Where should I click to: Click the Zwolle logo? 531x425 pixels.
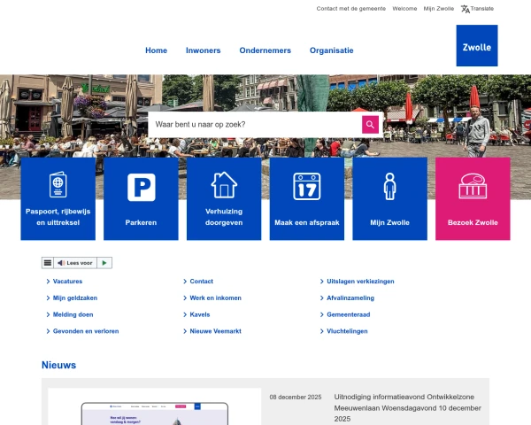476,46
